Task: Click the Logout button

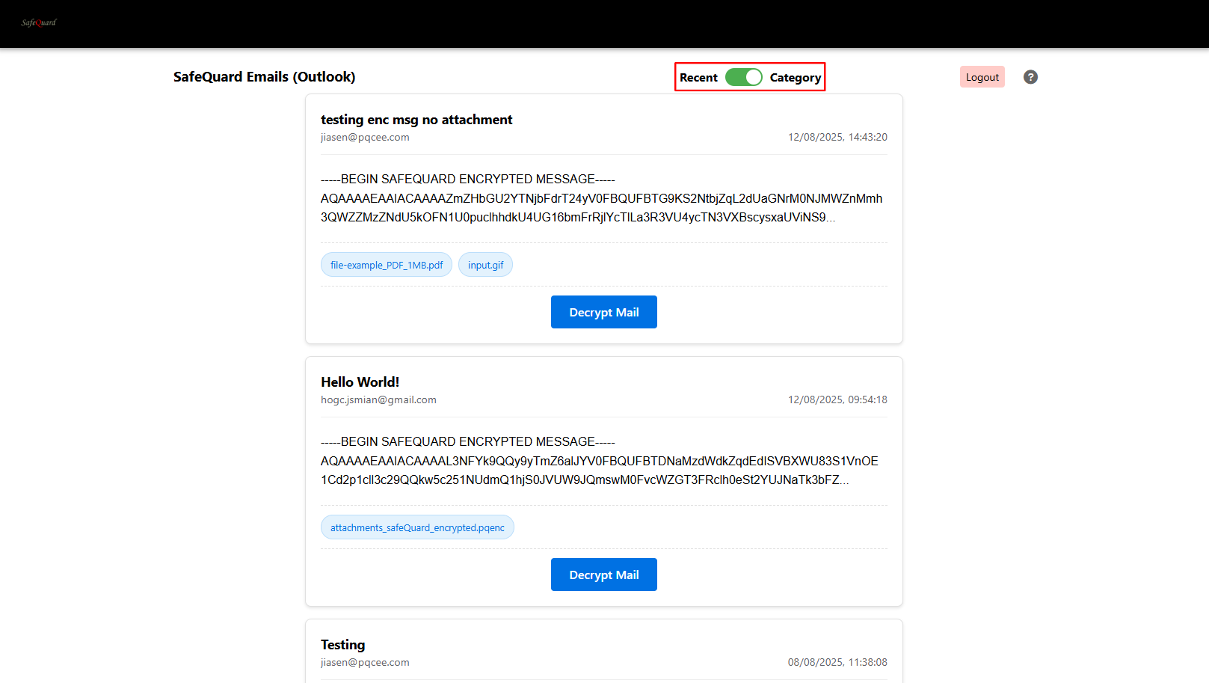Action: pos(982,77)
